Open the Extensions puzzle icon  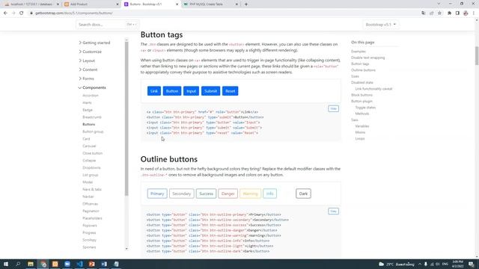449,13
